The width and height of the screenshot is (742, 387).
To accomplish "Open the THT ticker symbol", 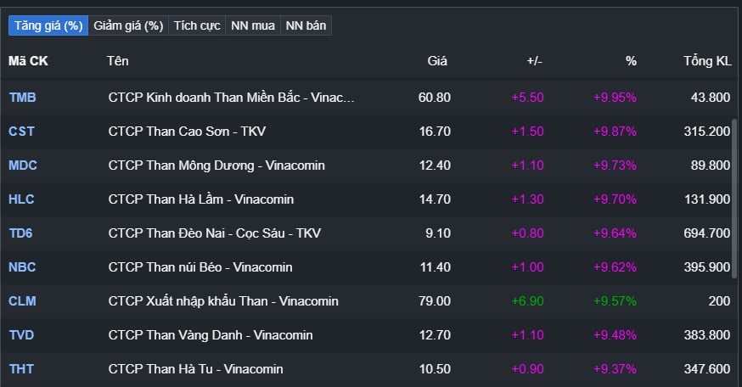I will click(x=21, y=369).
